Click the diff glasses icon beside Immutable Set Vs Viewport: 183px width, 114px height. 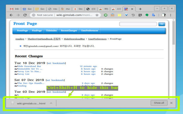[16, 69]
